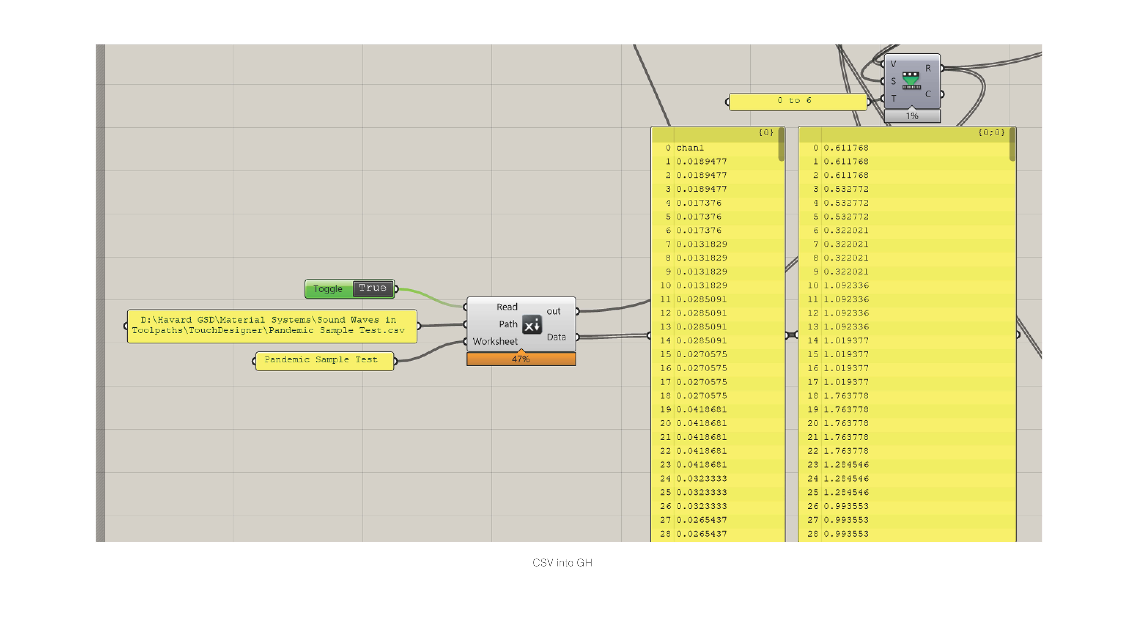1138x640 pixels.
Task: Click the Path input of Excel component
Action: tap(508, 324)
